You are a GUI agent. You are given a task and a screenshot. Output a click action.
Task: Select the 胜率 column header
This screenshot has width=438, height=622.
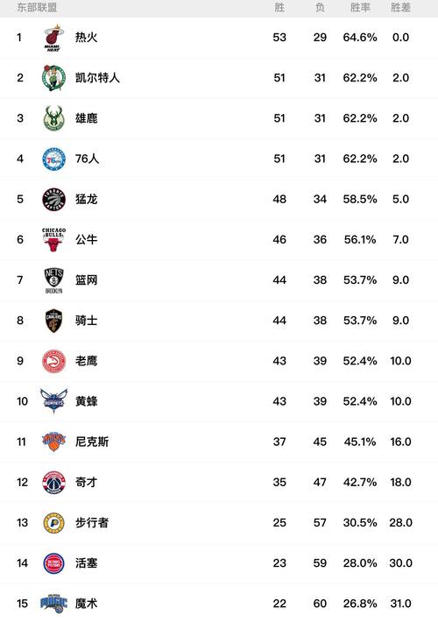[360, 7]
